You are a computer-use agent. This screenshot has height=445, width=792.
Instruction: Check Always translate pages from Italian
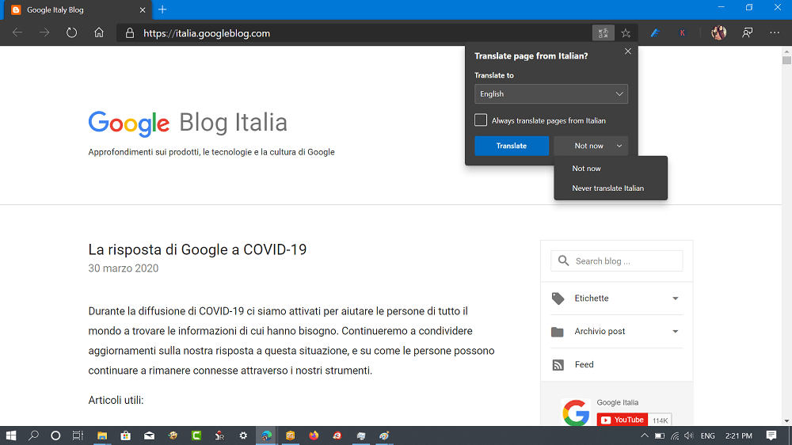[481, 120]
